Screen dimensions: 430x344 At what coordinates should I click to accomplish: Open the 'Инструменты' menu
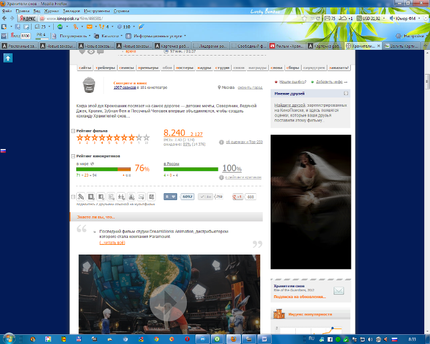pyautogui.click(x=97, y=11)
